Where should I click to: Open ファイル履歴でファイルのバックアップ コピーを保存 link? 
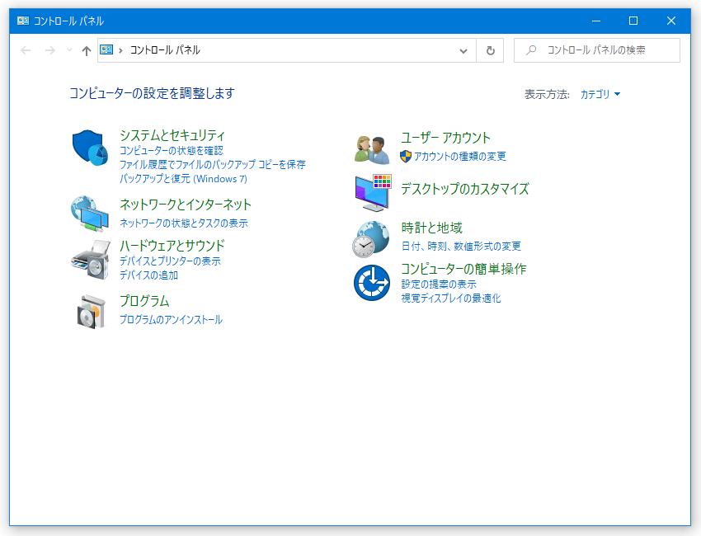pyautogui.click(x=212, y=164)
